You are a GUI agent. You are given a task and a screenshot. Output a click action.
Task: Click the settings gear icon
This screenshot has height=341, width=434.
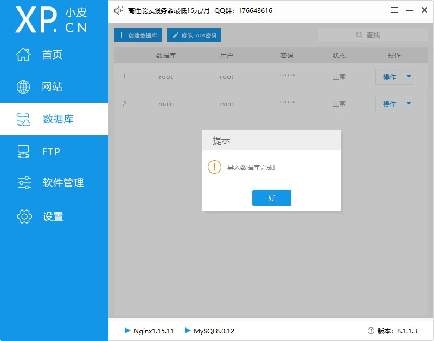(24, 217)
